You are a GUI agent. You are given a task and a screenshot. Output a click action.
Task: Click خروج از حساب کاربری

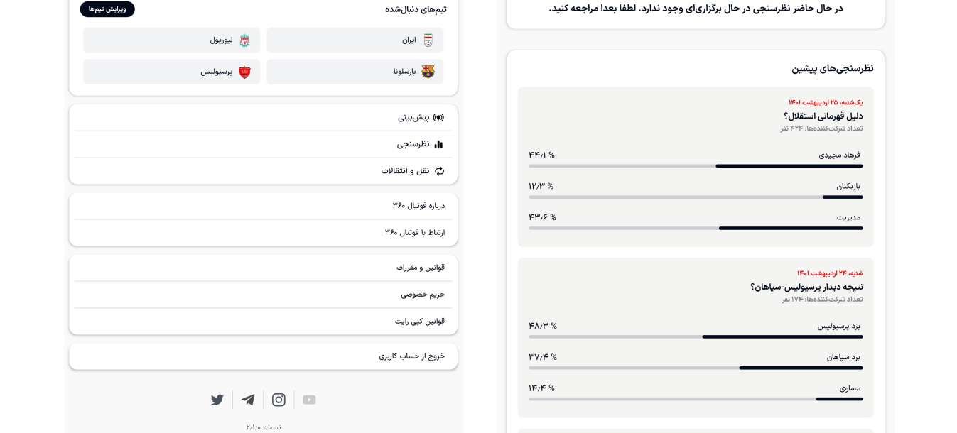[x=412, y=356]
